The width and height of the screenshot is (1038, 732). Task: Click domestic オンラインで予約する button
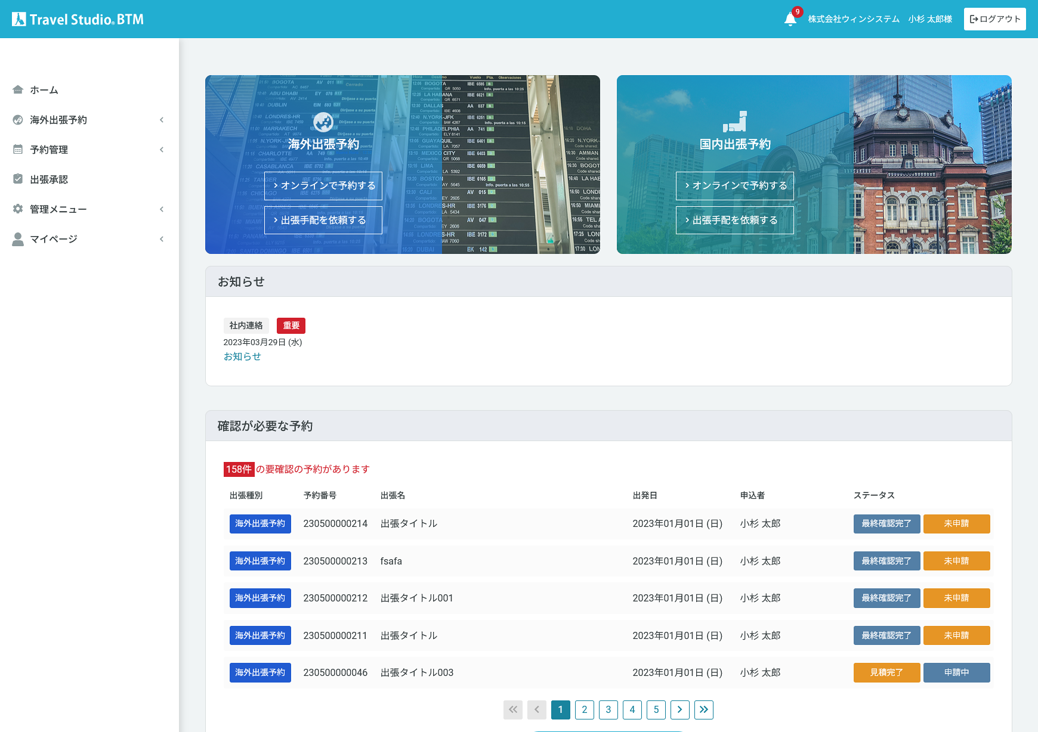coord(735,185)
